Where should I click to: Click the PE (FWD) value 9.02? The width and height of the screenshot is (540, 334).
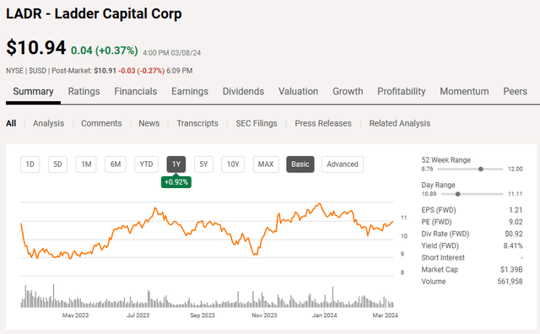[516, 222]
